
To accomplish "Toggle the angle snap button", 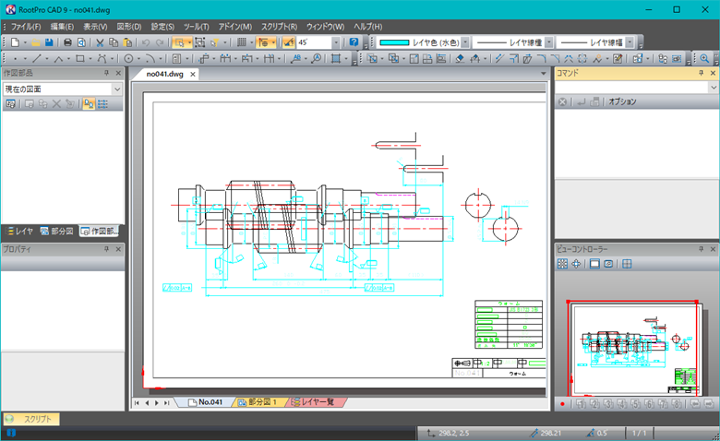I will pos(288,42).
